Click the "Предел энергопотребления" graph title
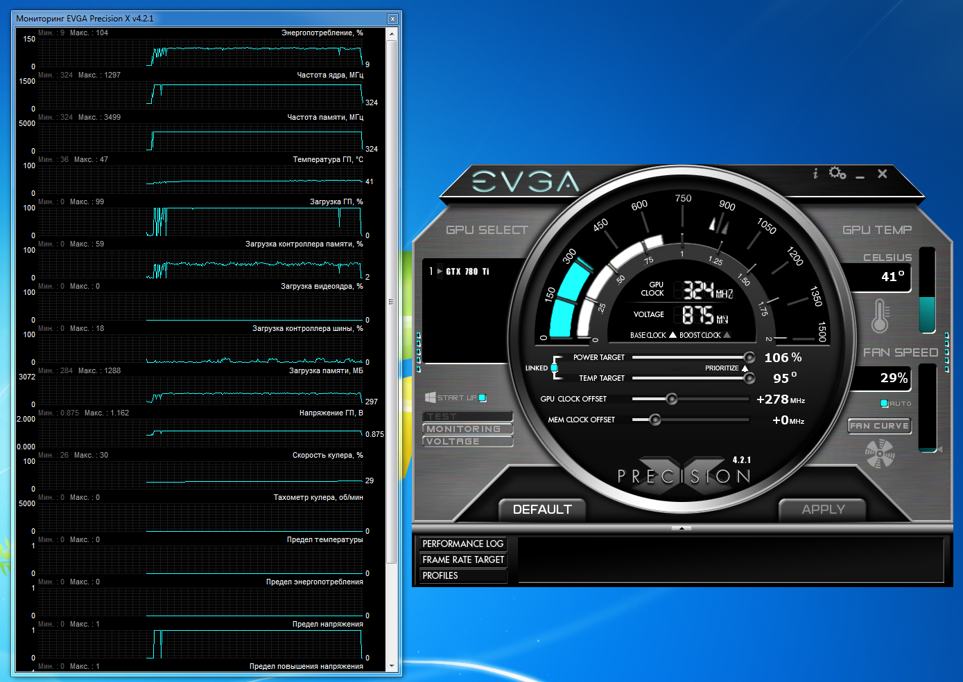Screen dimensions: 963x682 [315, 582]
